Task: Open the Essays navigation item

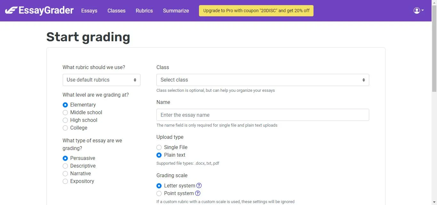Action: pyautogui.click(x=89, y=11)
